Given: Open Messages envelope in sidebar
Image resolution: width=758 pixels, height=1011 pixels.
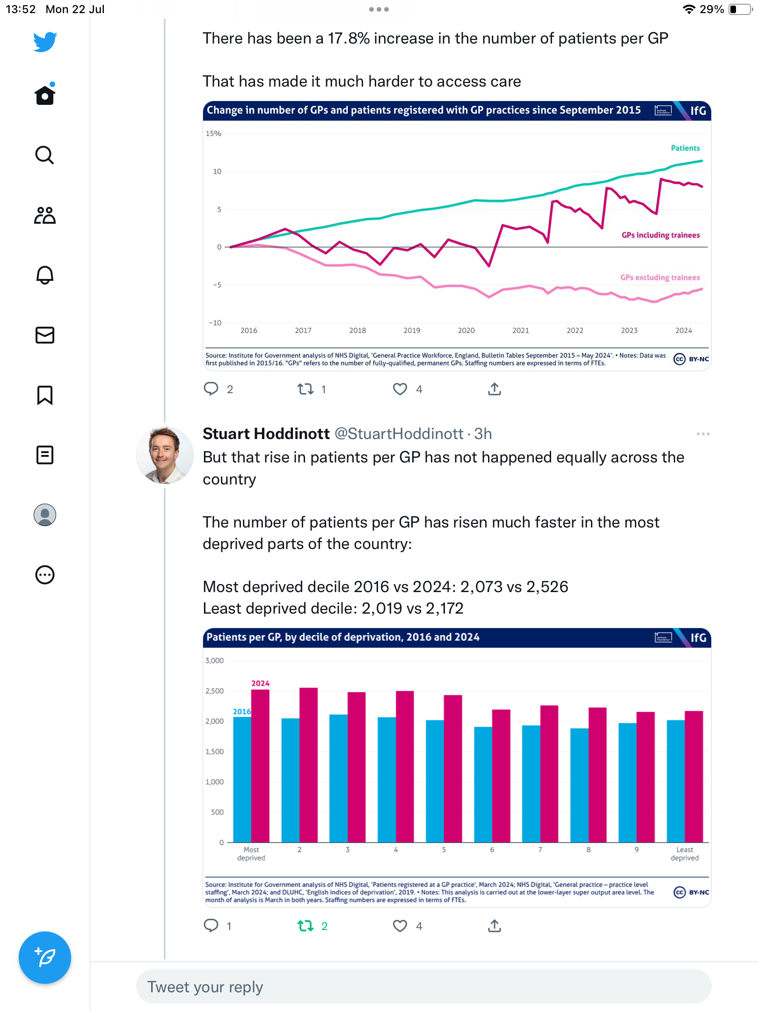Looking at the screenshot, I should click(x=45, y=335).
